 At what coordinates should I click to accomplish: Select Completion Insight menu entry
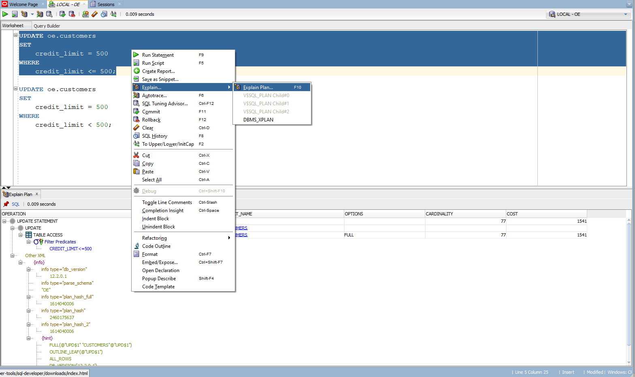coord(183,211)
